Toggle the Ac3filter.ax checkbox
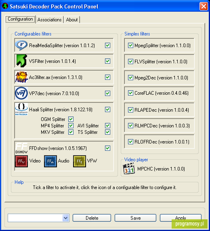This screenshot has height=231, width=210. (x=107, y=77)
